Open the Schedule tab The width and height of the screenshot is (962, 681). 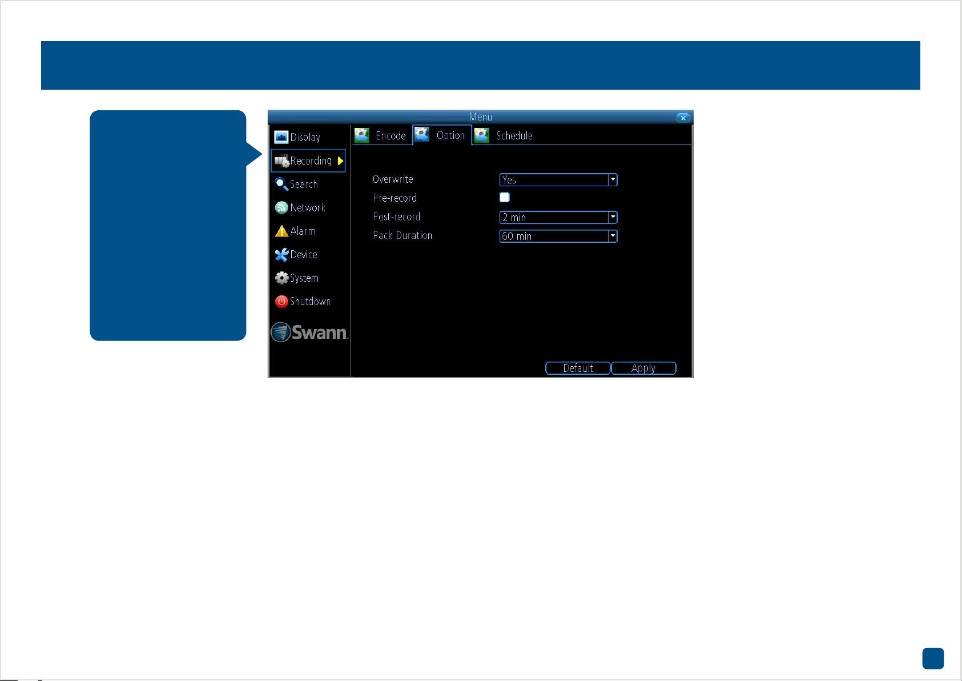pyautogui.click(x=504, y=135)
